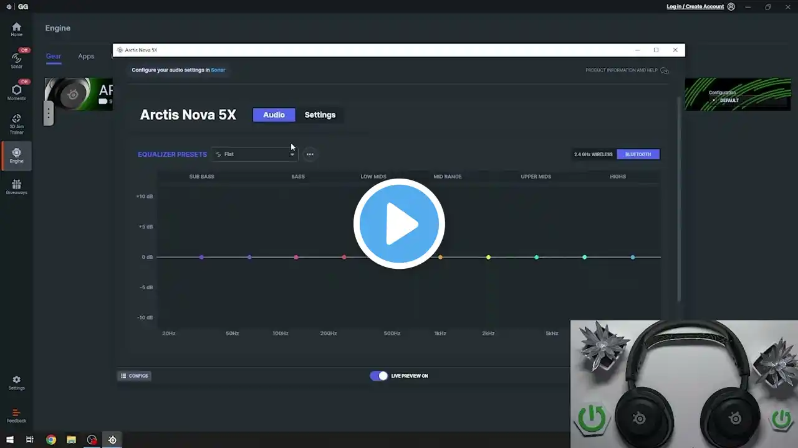This screenshot has height=448, width=798.
Task: Select Engine in the GG sidebar
Action: [16, 156]
